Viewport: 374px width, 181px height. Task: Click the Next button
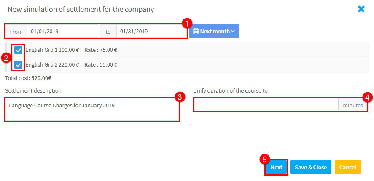click(x=277, y=167)
